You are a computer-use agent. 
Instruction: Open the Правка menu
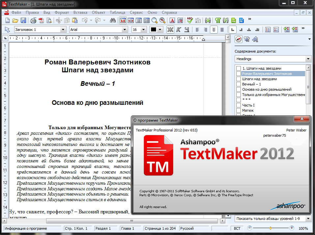click(32, 12)
